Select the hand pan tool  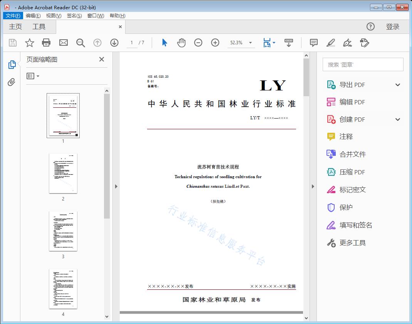(x=181, y=43)
